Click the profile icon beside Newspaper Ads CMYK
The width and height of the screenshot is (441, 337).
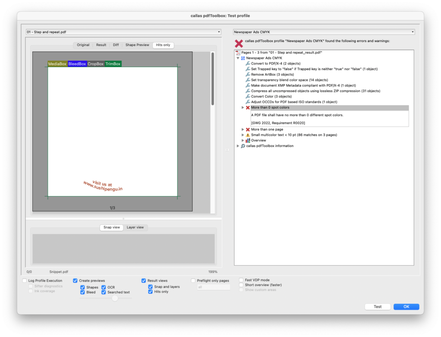point(243,58)
